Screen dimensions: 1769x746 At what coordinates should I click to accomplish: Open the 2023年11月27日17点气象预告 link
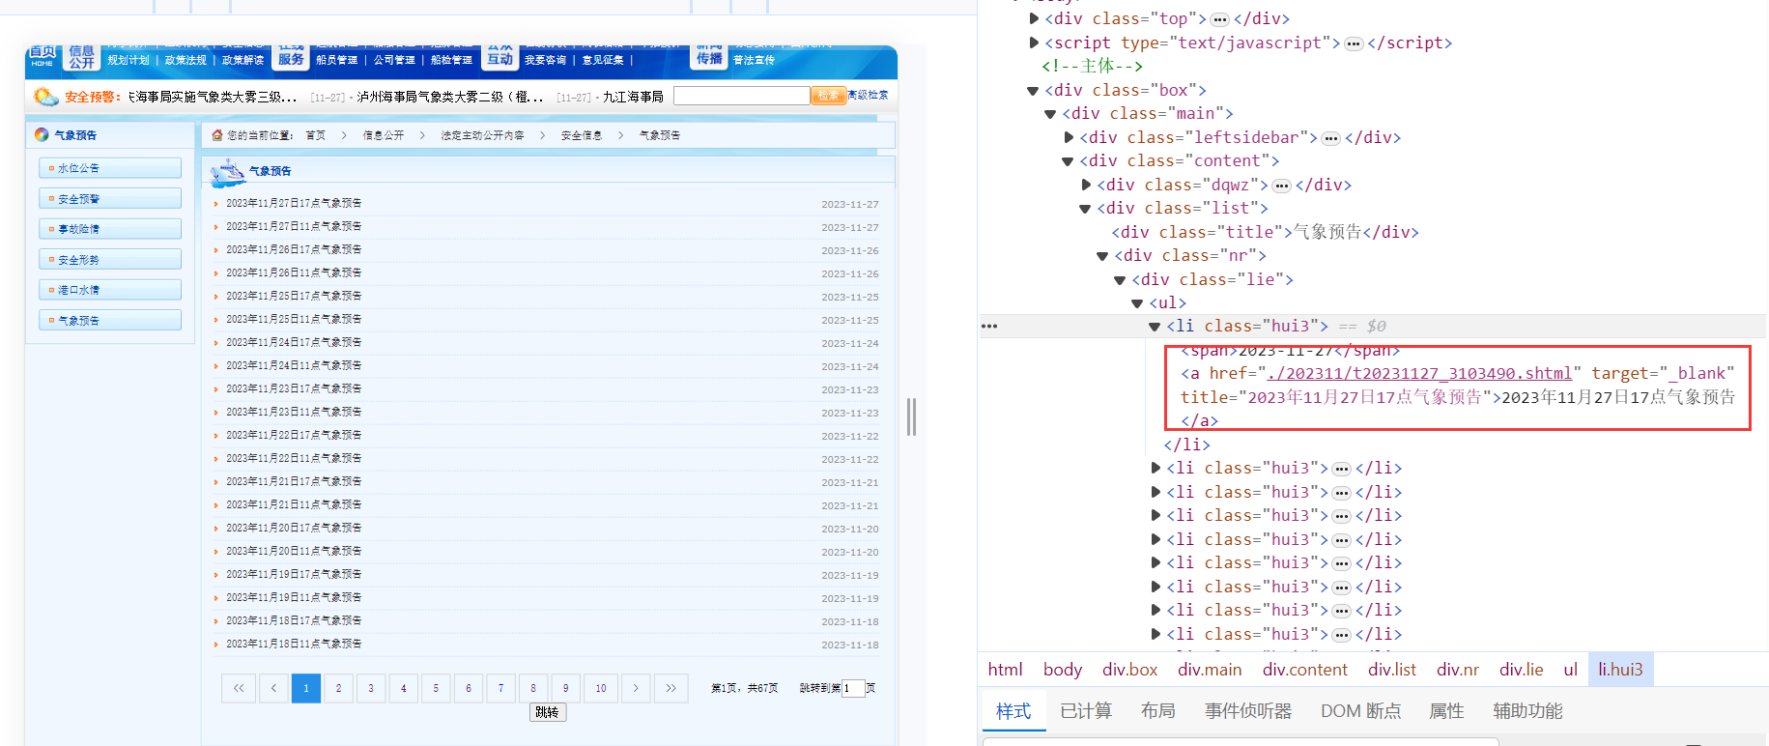294,204
